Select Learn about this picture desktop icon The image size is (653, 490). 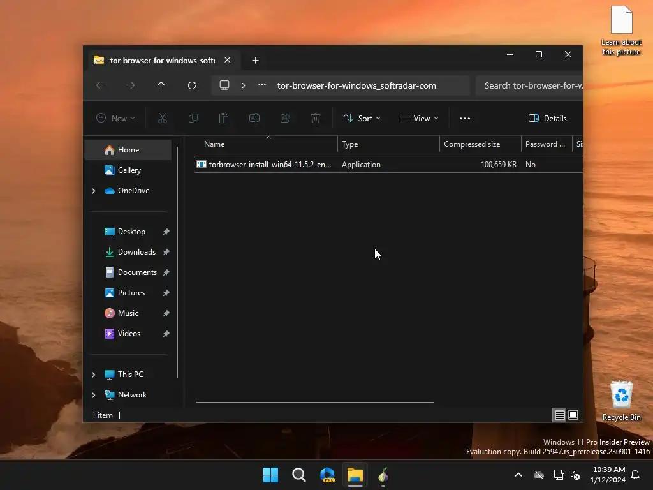(621, 31)
